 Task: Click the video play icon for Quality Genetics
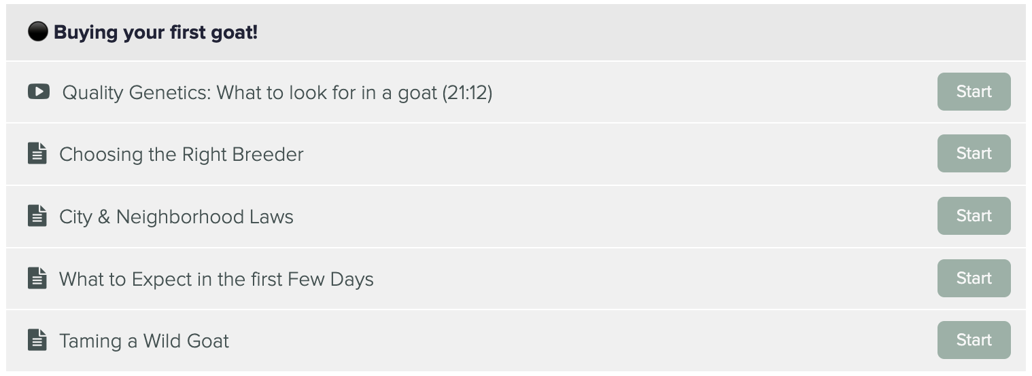pyautogui.click(x=39, y=91)
